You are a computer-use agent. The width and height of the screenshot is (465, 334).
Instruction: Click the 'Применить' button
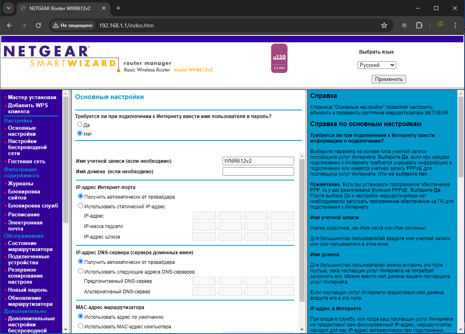(389, 79)
